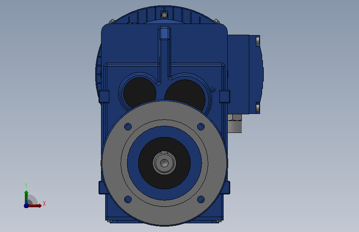Select the gray circular mounting flange face
The image size is (359, 232).
[x=111, y=163]
